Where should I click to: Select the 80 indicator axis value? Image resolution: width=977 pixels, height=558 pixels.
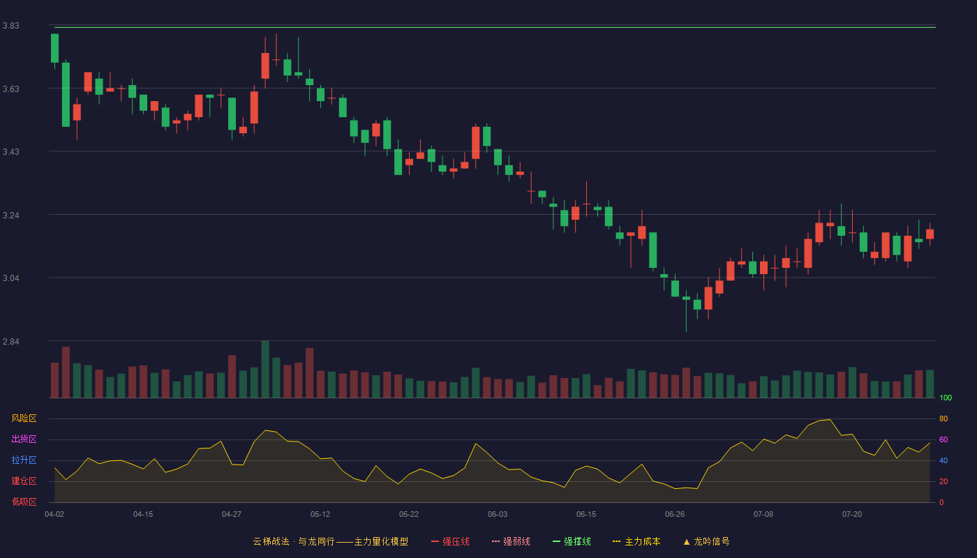[x=944, y=419]
